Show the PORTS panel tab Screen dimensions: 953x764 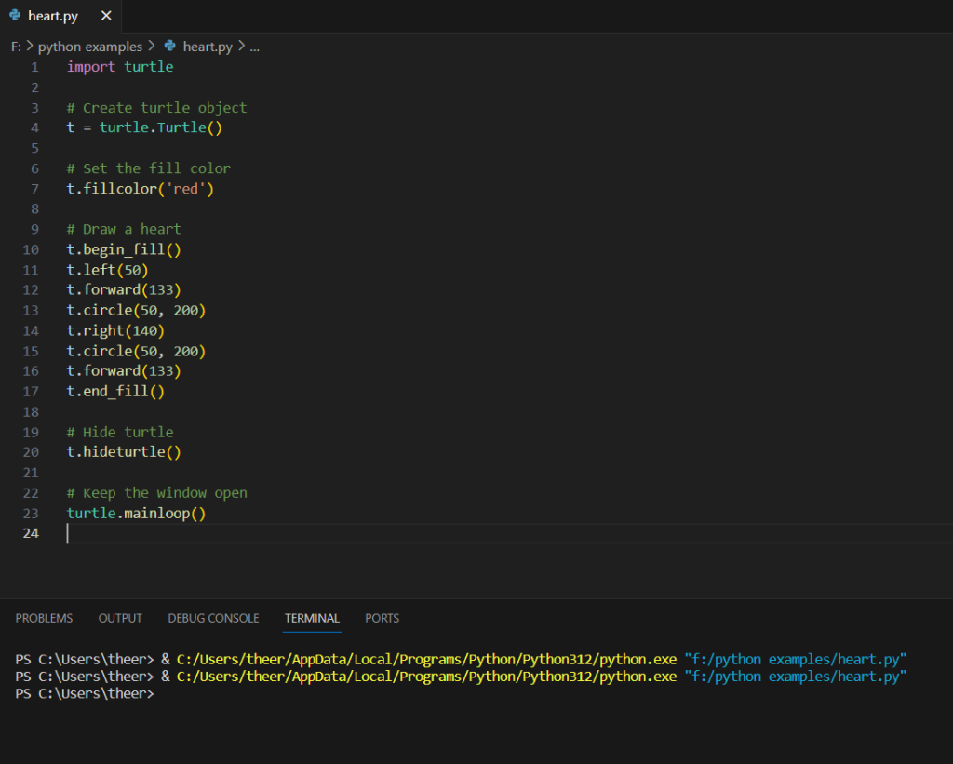pyautogui.click(x=382, y=618)
